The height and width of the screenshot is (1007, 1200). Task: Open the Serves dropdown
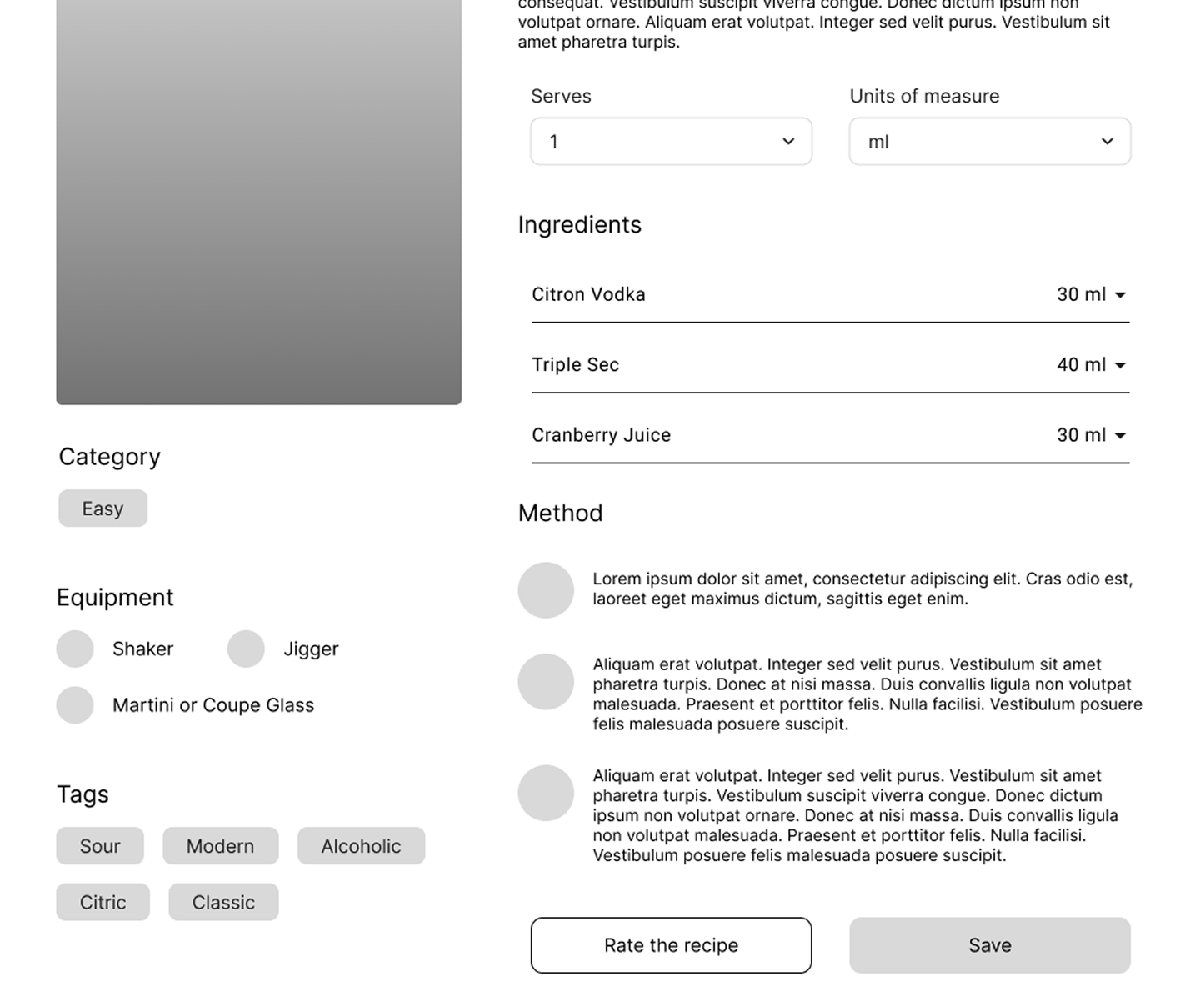tap(671, 142)
